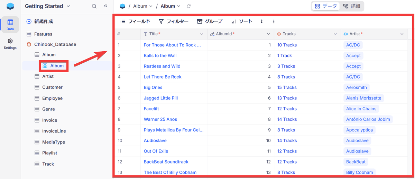Click Aerosmith artist chip
The height and width of the screenshot is (179, 415).
pos(357,87)
